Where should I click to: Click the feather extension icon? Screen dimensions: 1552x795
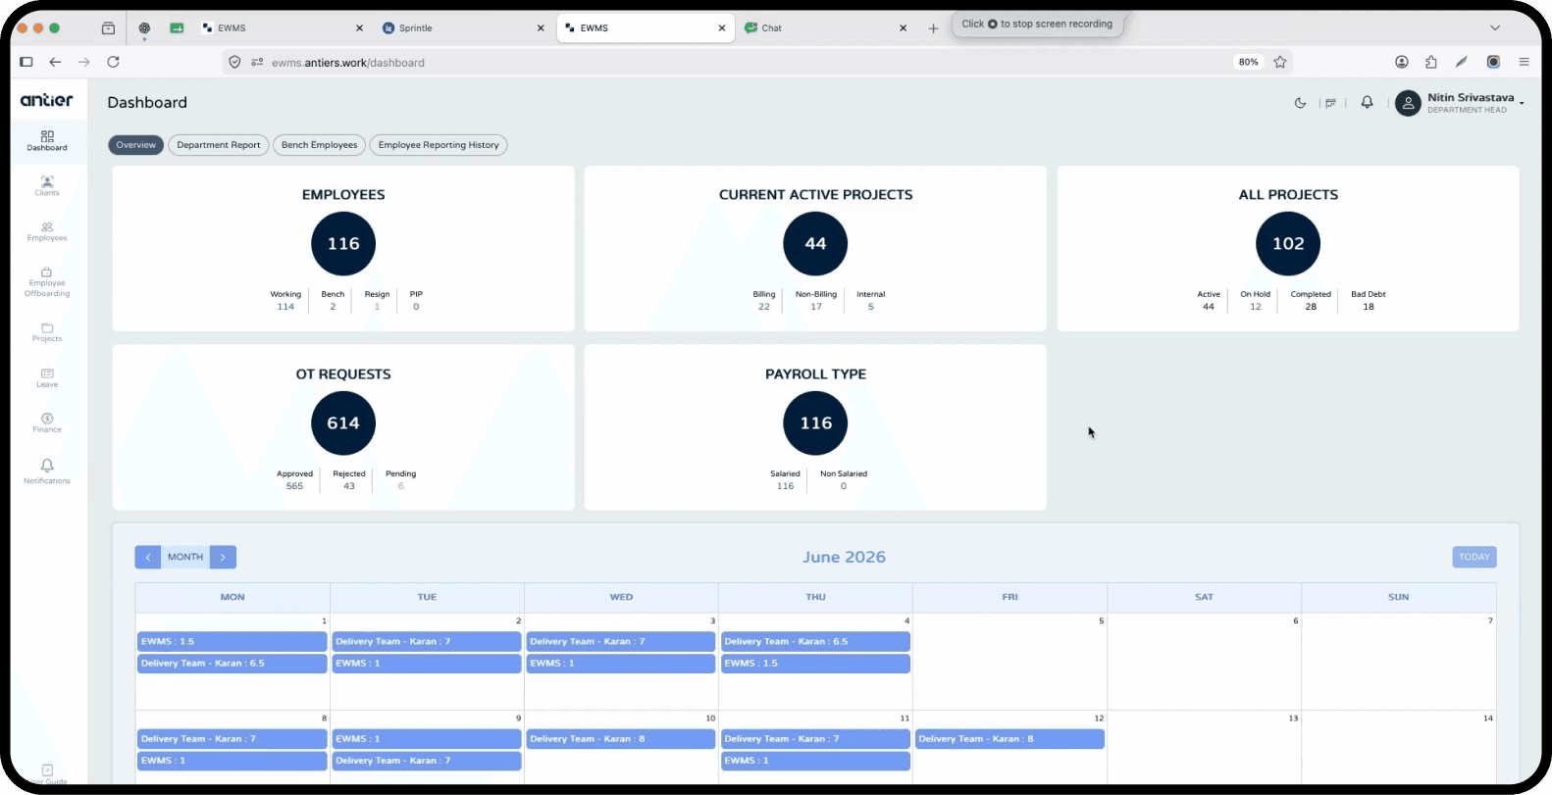pos(1462,62)
